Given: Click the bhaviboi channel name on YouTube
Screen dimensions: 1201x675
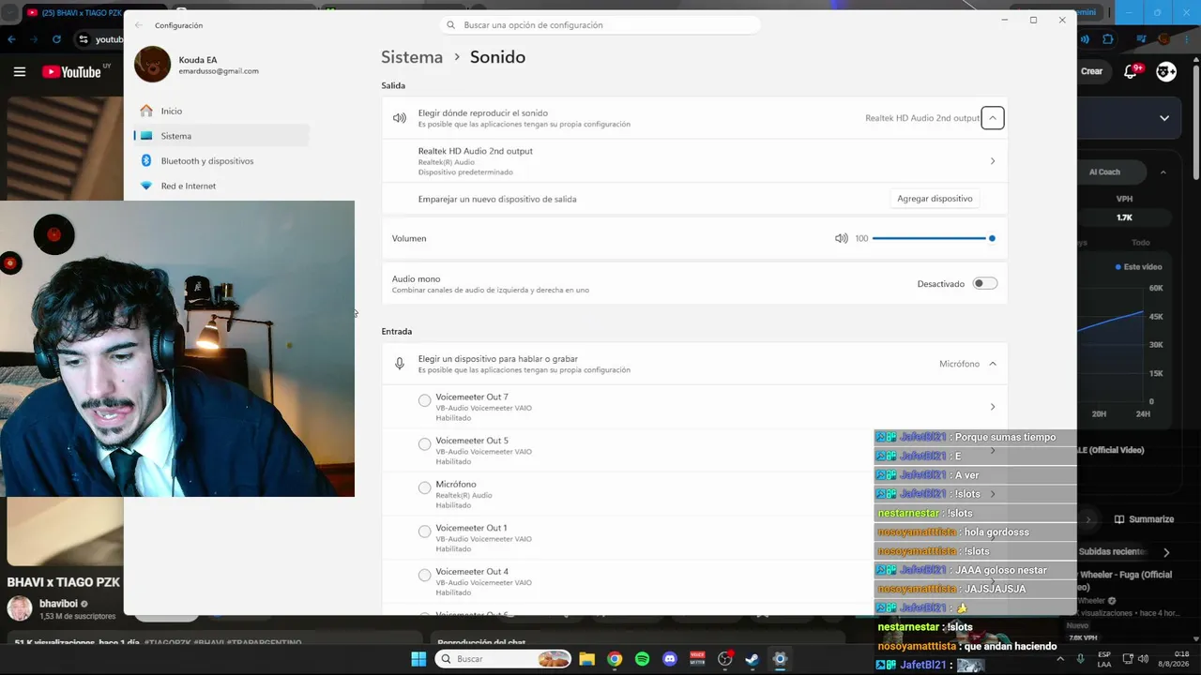Looking at the screenshot, I should pyautogui.click(x=57, y=605).
